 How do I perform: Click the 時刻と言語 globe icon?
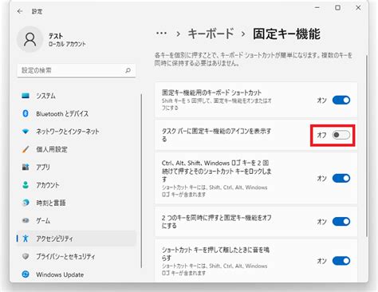(26, 203)
